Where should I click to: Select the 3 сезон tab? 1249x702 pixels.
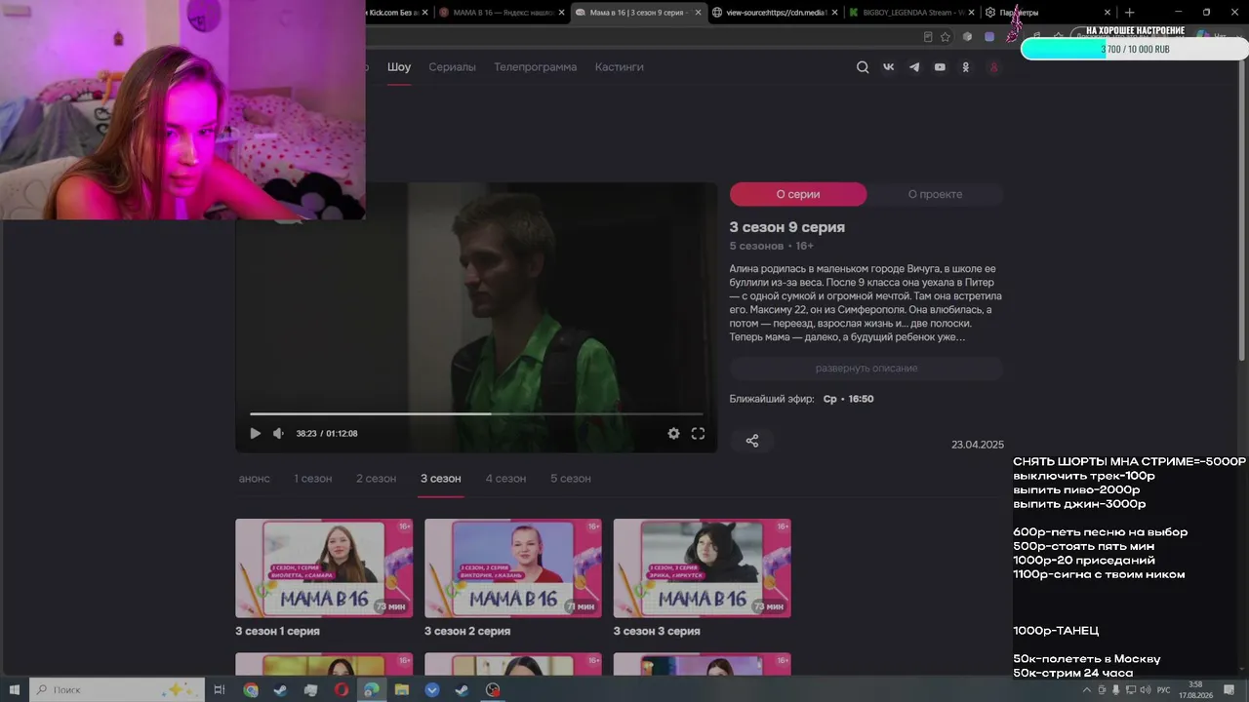coord(441,479)
